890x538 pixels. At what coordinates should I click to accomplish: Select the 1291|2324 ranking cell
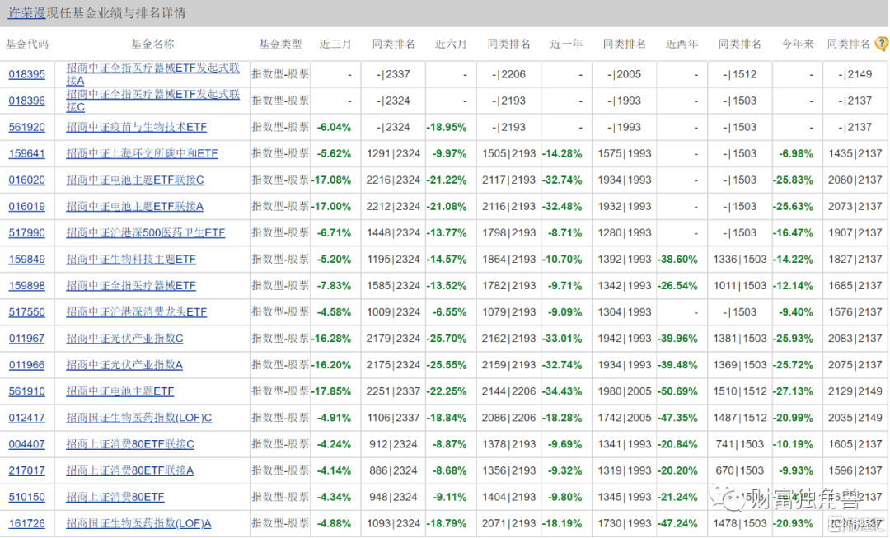pos(393,154)
